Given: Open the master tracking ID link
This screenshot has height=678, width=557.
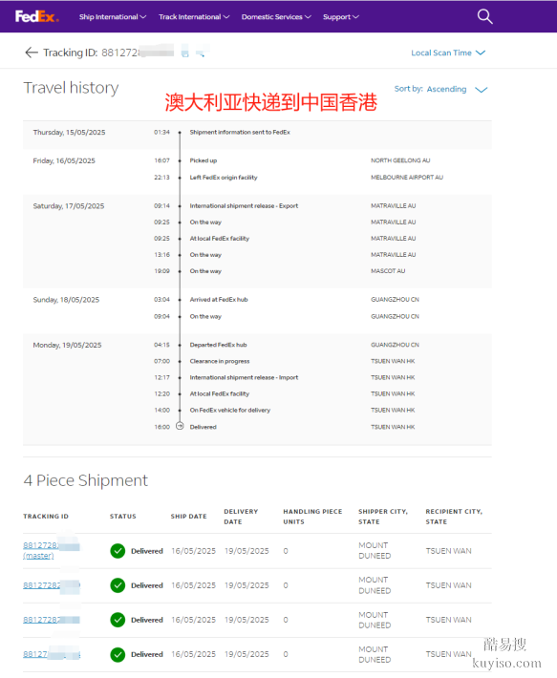Looking at the screenshot, I should (41, 550).
